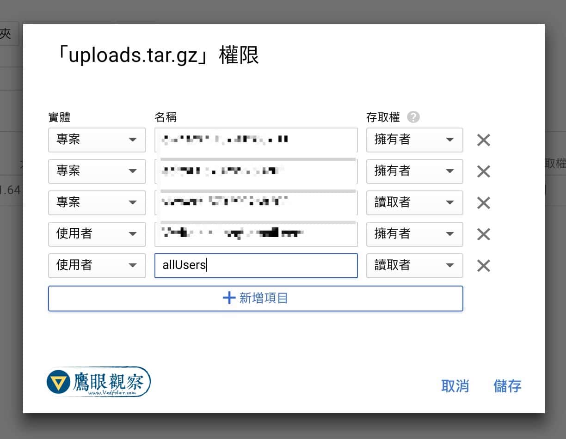The height and width of the screenshot is (439, 566).
Task: Remove the 專案 讀取者 permission row
Action: [483, 203]
